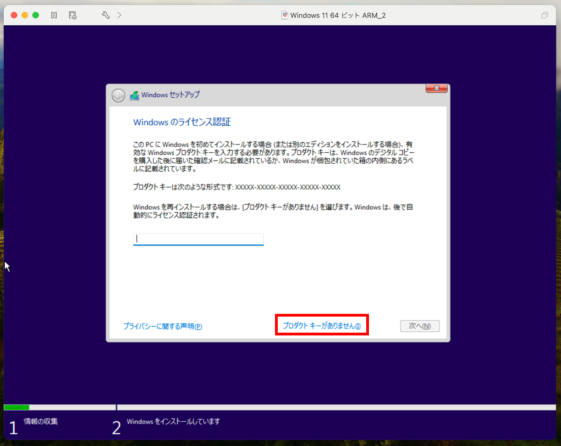This screenshot has width=561, height=446.
Task: Click the setup progress bar at the bottom
Action: 280,407
